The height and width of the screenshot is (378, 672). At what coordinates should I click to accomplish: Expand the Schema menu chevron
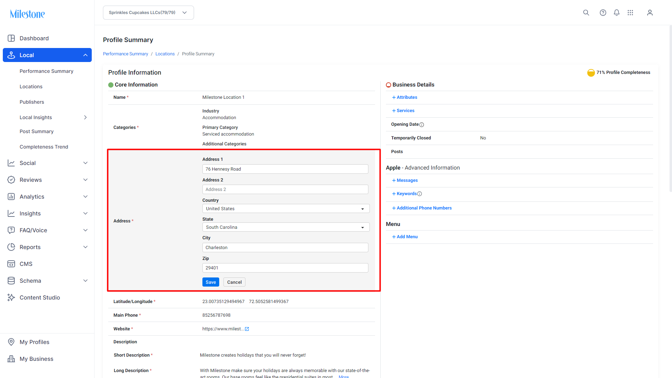(85, 281)
